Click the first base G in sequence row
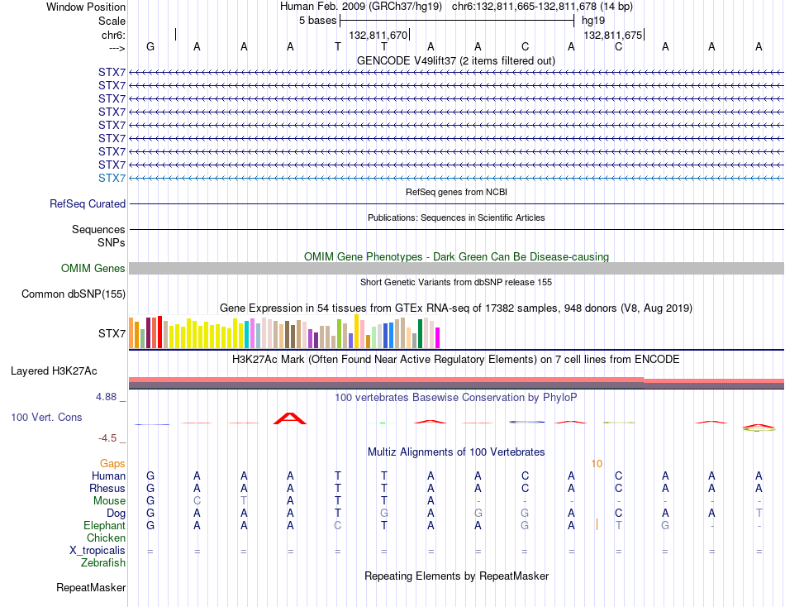785x607 pixels. [150, 46]
